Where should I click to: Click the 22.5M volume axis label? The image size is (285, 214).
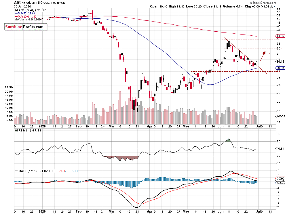(x=9, y=87)
